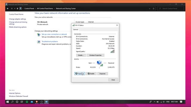
Task: Click the Network and Sharing Center title icon
Action: tap(7, 4)
